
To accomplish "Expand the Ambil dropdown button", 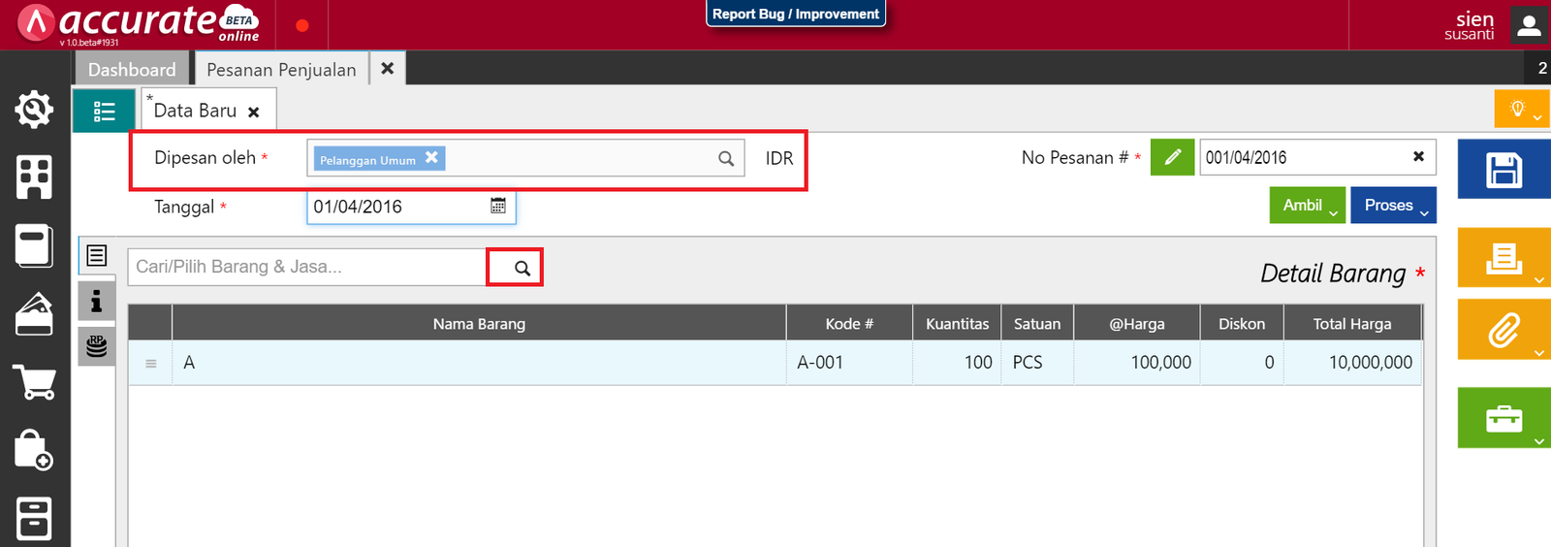I will point(1307,206).
